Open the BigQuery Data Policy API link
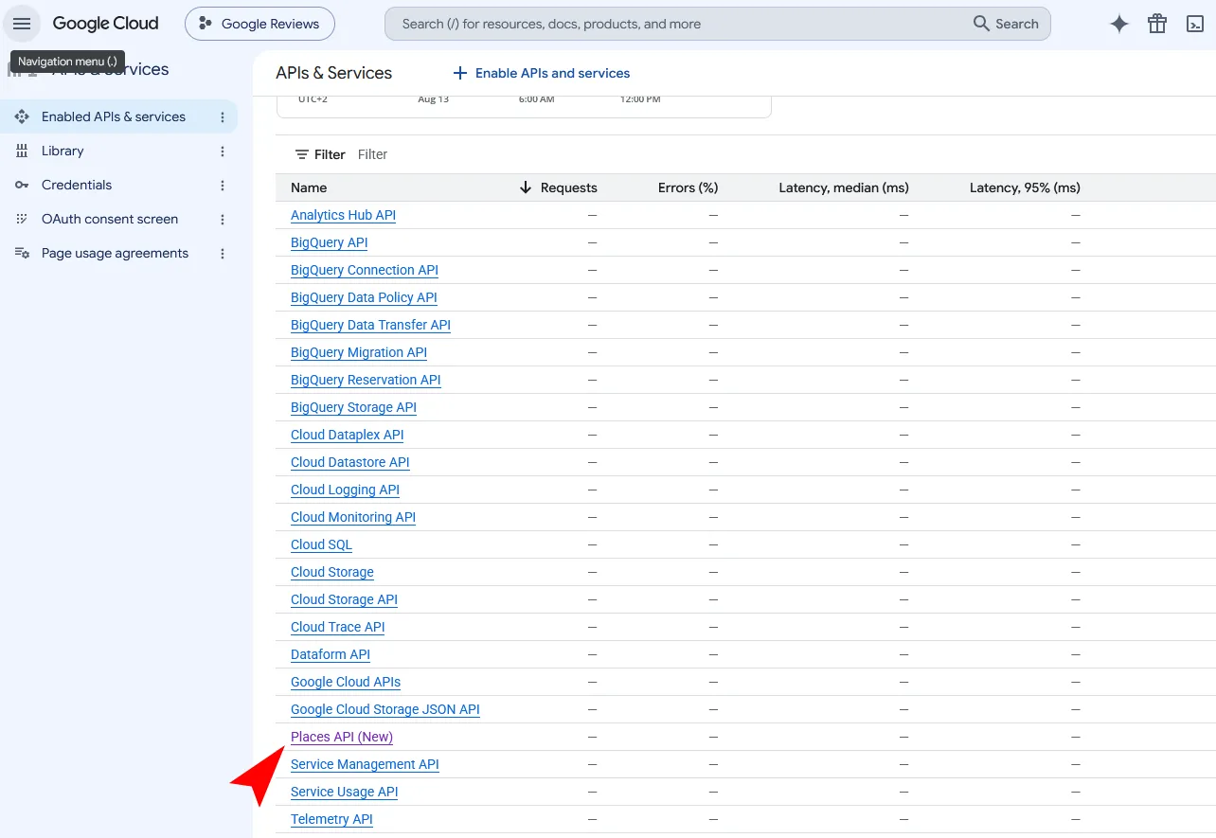Image resolution: width=1216 pixels, height=838 pixels. [364, 298]
